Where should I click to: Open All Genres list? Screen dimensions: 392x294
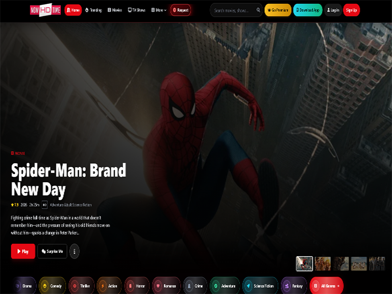pyautogui.click(x=326, y=286)
